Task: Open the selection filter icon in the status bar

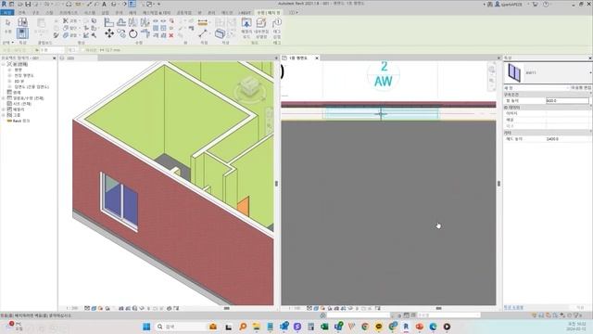Action: pyautogui.click(x=577, y=315)
